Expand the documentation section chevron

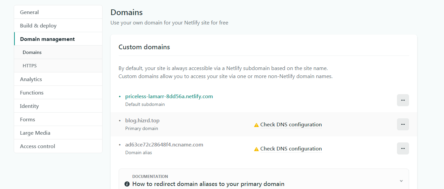[x=401, y=181]
